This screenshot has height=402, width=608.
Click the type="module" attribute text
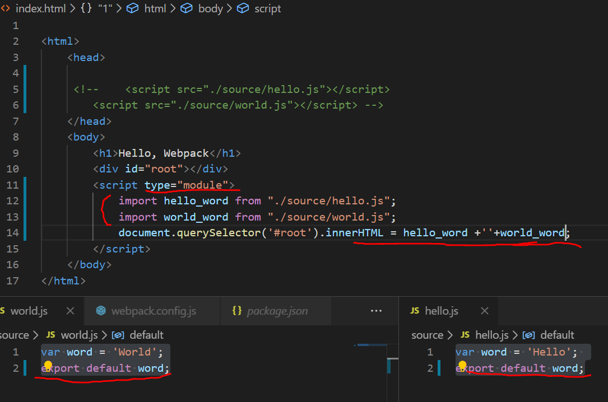[186, 185]
